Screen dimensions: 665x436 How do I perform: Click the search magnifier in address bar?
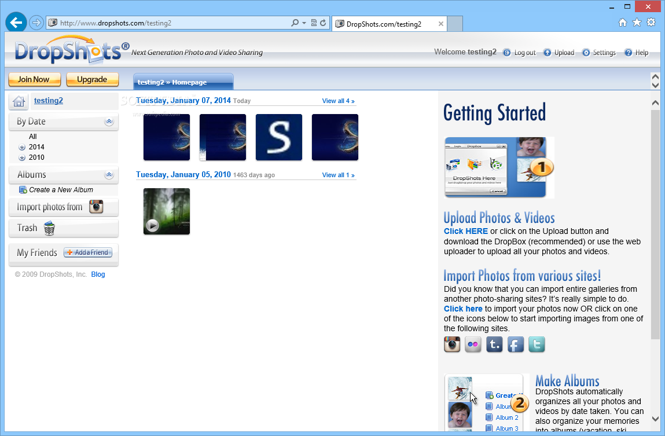295,23
